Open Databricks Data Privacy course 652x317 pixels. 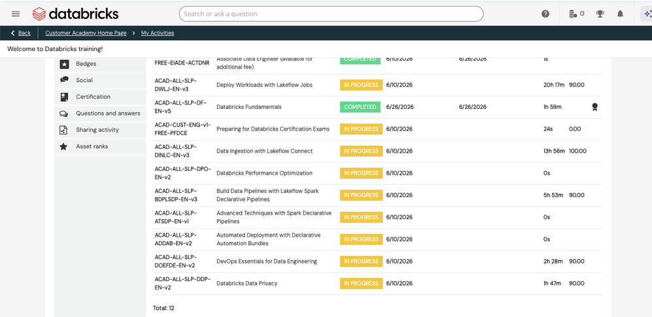pos(247,283)
